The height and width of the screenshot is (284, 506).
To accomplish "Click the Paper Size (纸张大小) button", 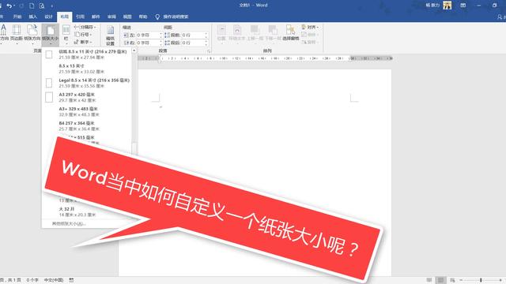I will click(x=50, y=33).
